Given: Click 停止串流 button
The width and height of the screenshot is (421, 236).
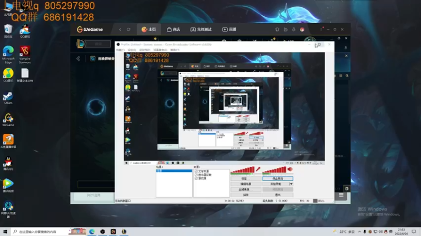Looking at the screenshot, I should coord(278,178).
